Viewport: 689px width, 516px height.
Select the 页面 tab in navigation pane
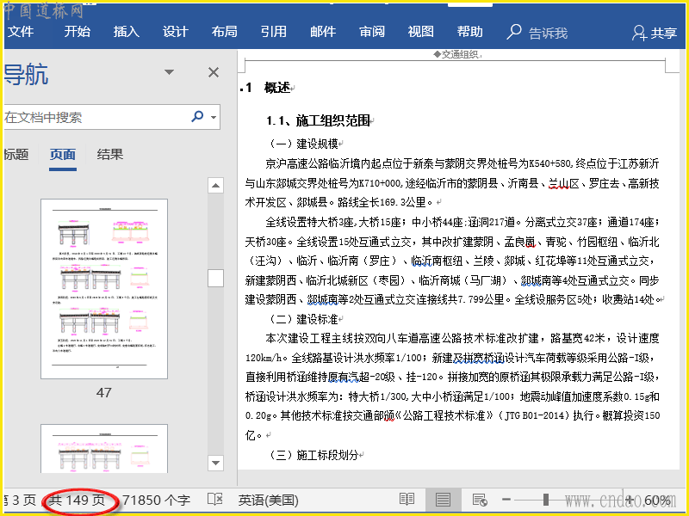62,155
